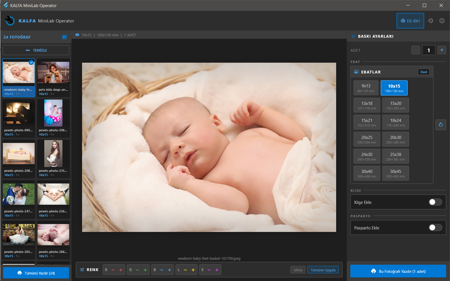Viewport: 450px width, 281px height.
Task: Increase Green color with plus
Action: coord(145,270)
